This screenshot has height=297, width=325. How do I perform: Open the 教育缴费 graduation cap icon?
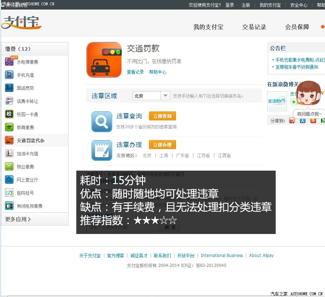[x=9, y=127]
